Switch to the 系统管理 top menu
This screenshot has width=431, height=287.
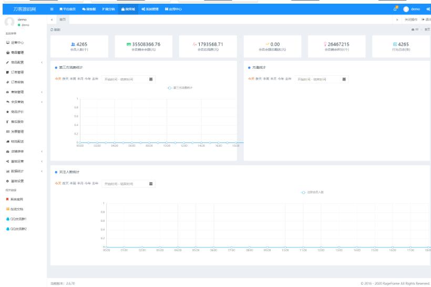click(x=150, y=9)
